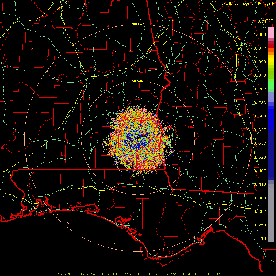The width and height of the screenshot is (276, 276).
Task: Pick the pink swatch atop the color bar
Action: point(271,33)
